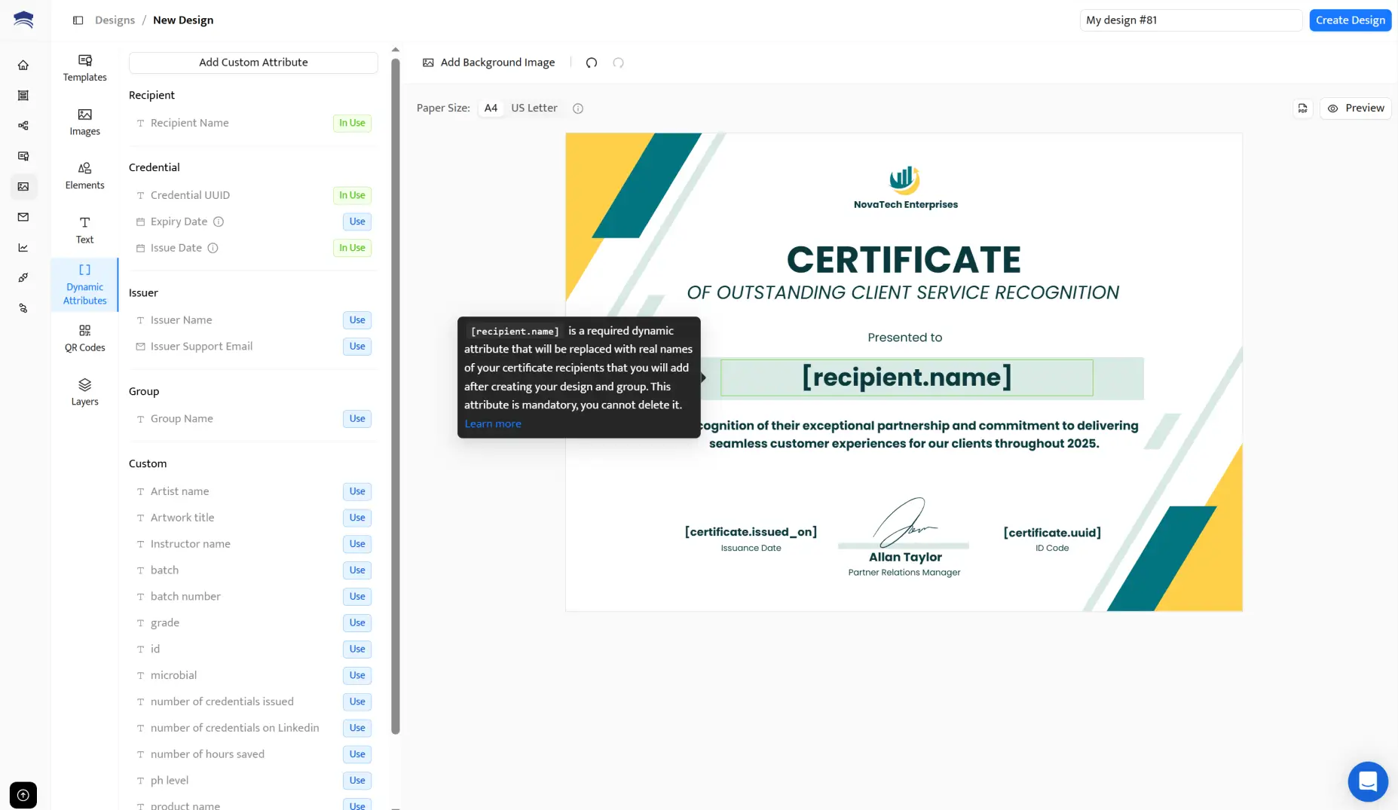Screen dimensions: 1398x810
Task: Use the Expiry Date attribute
Action: point(357,222)
